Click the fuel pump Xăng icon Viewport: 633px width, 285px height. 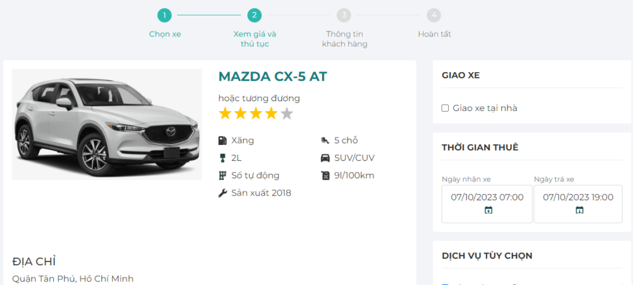[223, 140]
